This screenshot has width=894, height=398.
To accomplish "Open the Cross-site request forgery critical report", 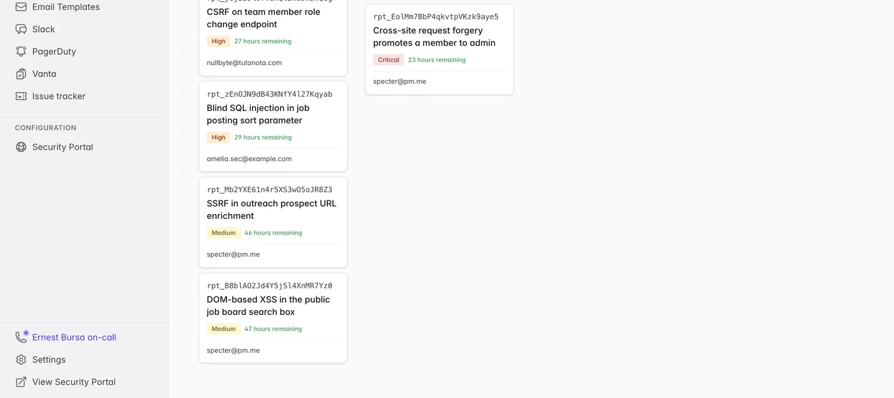I will 440,50.
